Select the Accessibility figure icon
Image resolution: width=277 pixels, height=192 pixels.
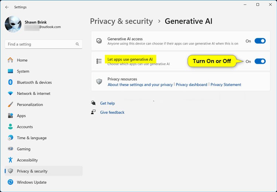10,160
